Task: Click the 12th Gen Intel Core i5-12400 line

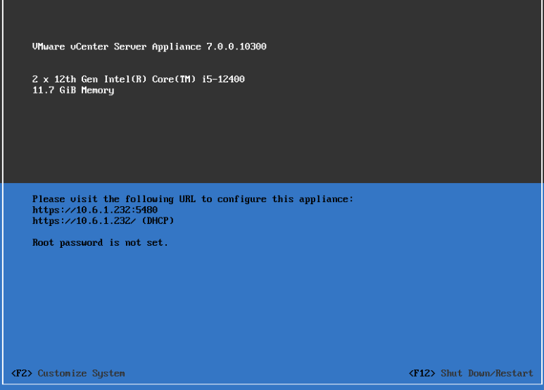Action: click(139, 79)
